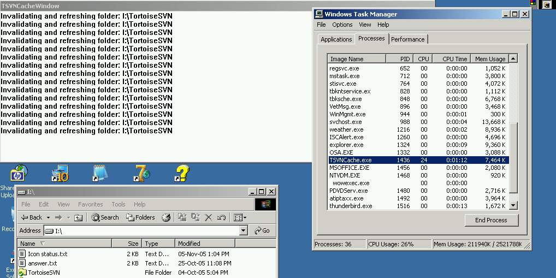
Task: Toggle the Folders pane in Explorer
Action: pyautogui.click(x=141, y=217)
